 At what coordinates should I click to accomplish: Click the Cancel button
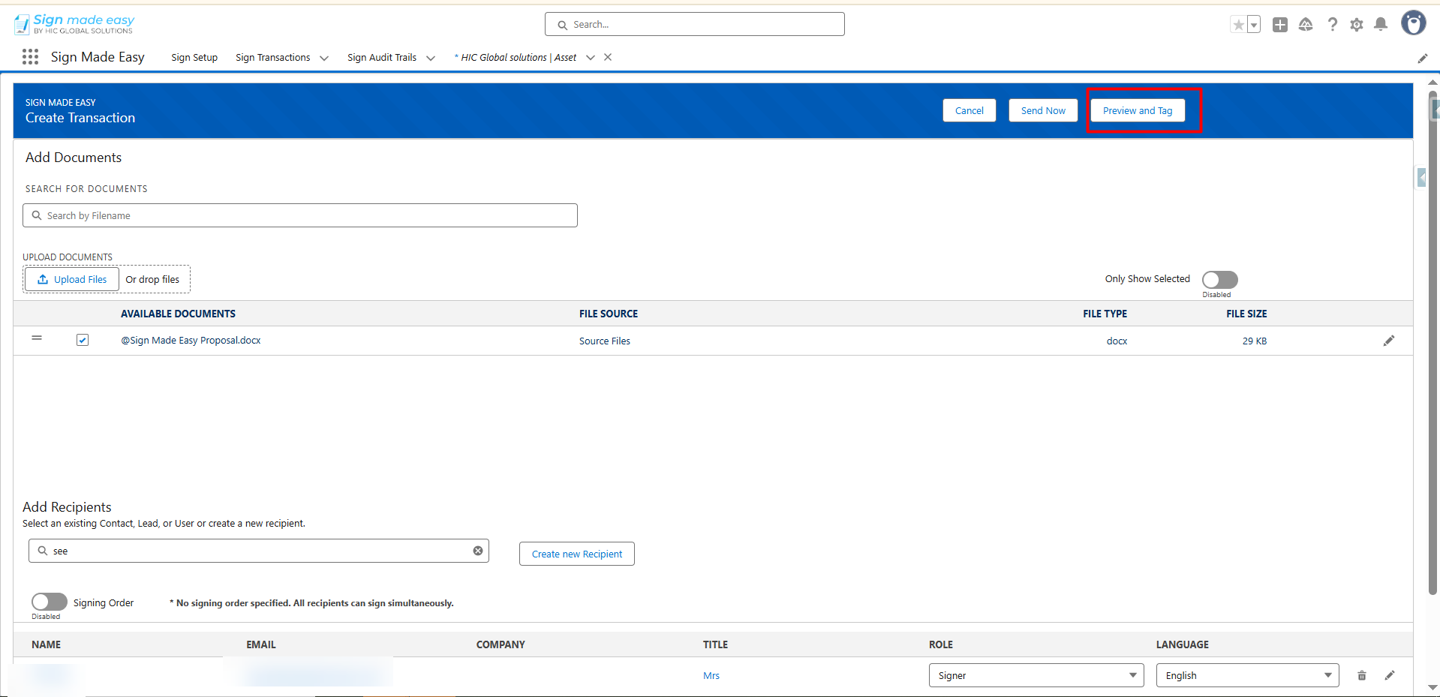(970, 110)
